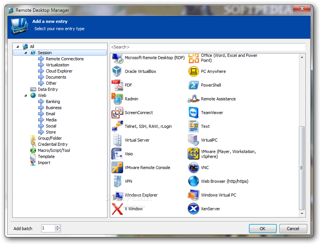This screenshot has height=245, width=321.
Task: Select the Virtualization category
Action: tap(58, 65)
